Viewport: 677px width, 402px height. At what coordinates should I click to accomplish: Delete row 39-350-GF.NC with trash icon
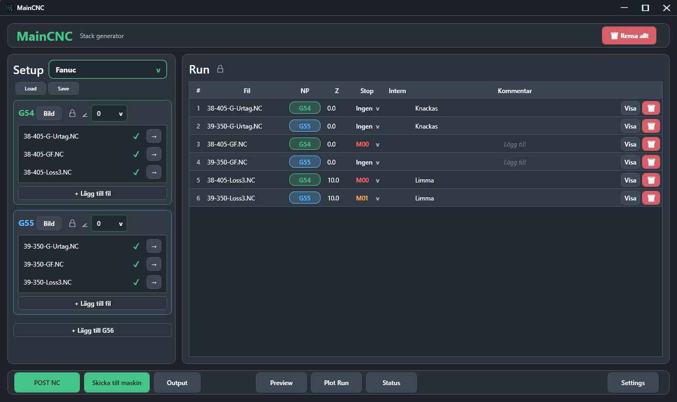coord(651,162)
